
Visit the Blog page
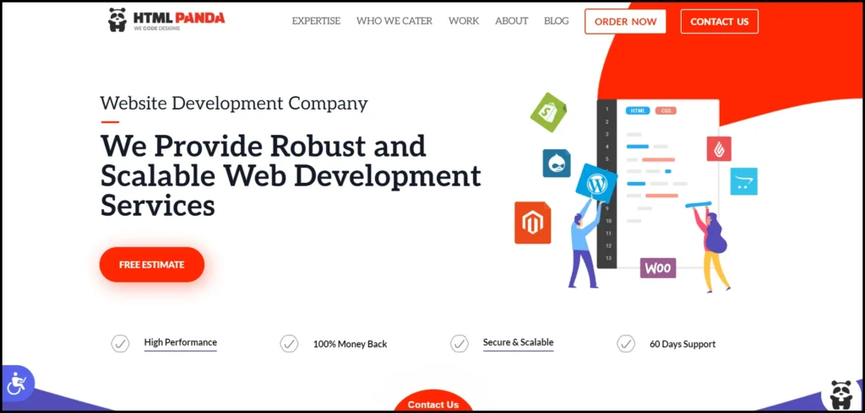click(x=556, y=21)
